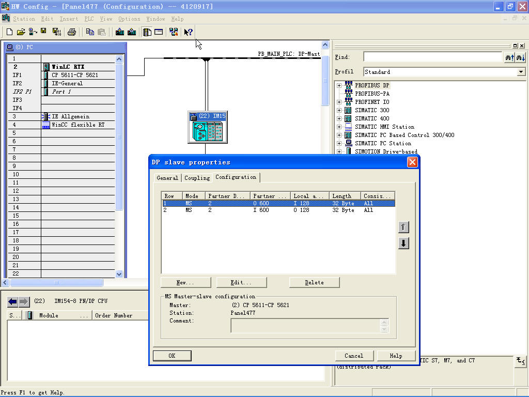Expand the SIMATIC PC Station node
The height and width of the screenshot is (397, 529).
(339, 144)
